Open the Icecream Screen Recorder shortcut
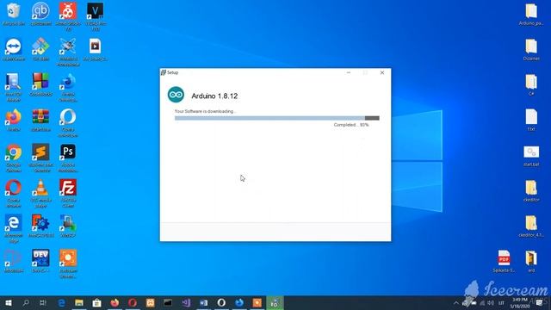The image size is (551, 310). pos(68,258)
